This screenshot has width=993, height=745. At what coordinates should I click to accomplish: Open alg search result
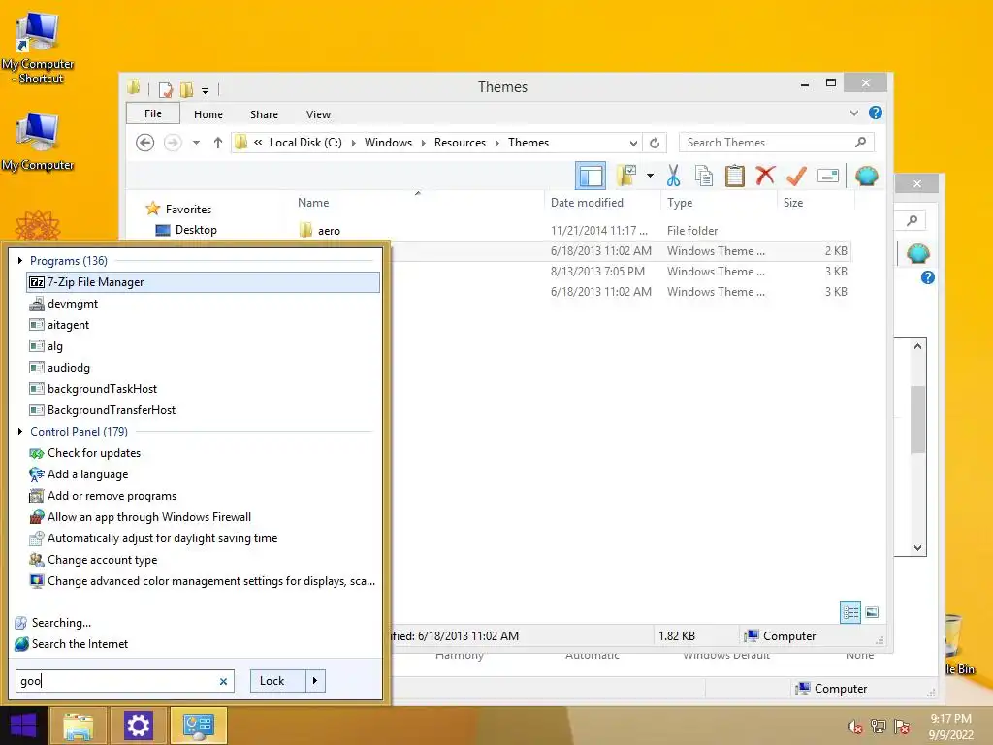[x=203, y=346]
